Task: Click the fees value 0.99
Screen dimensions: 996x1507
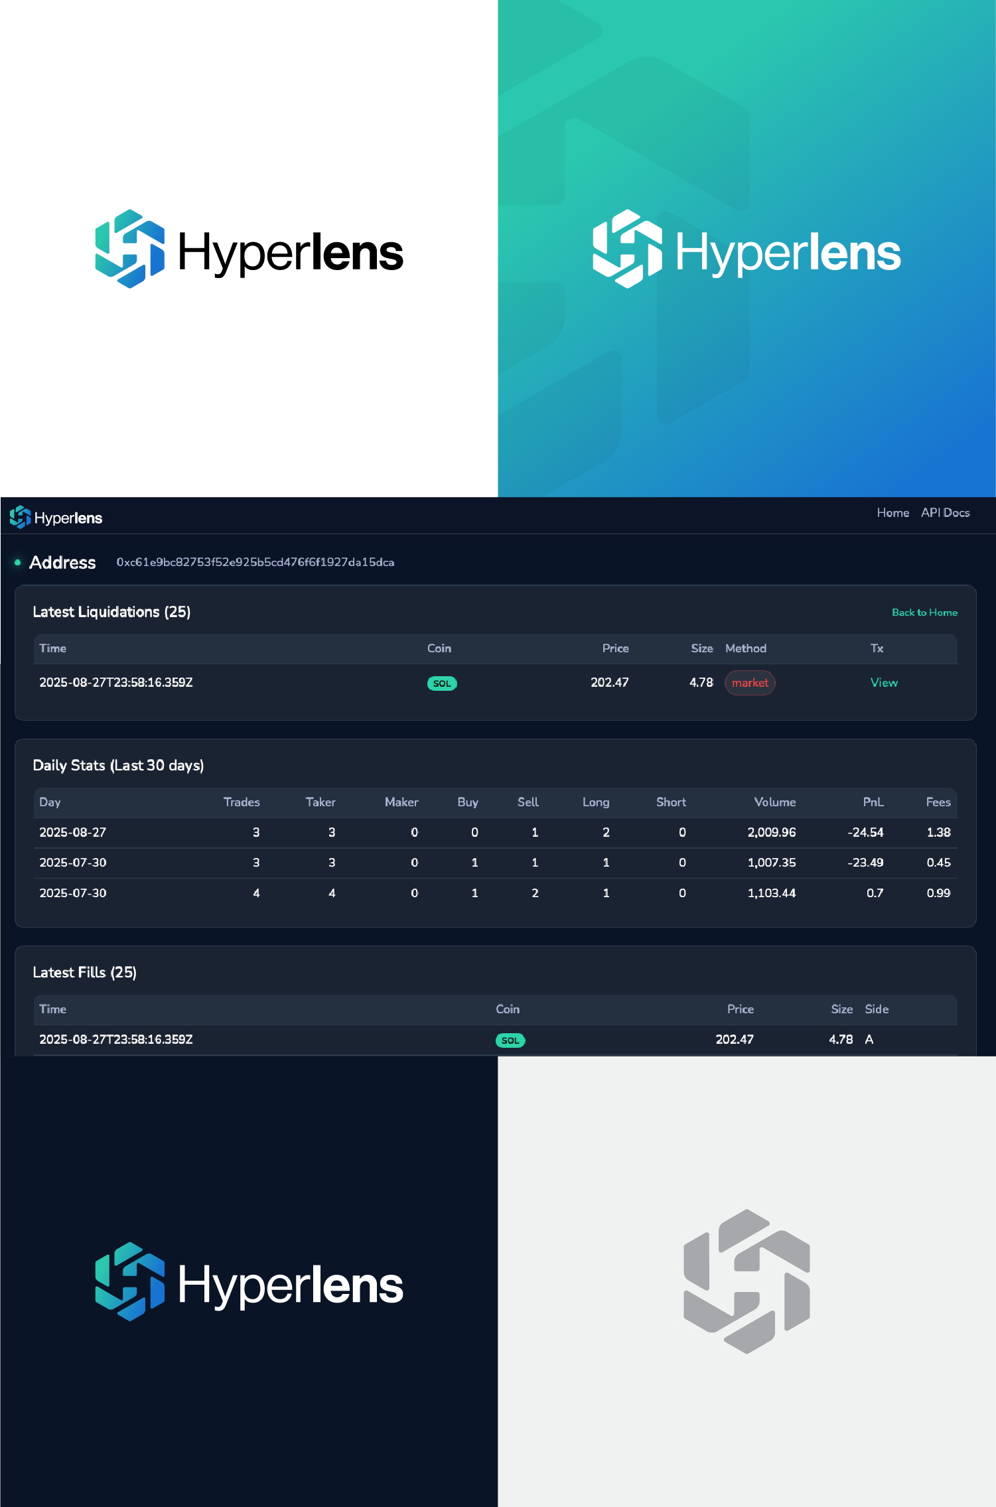Action: pyautogui.click(x=938, y=893)
